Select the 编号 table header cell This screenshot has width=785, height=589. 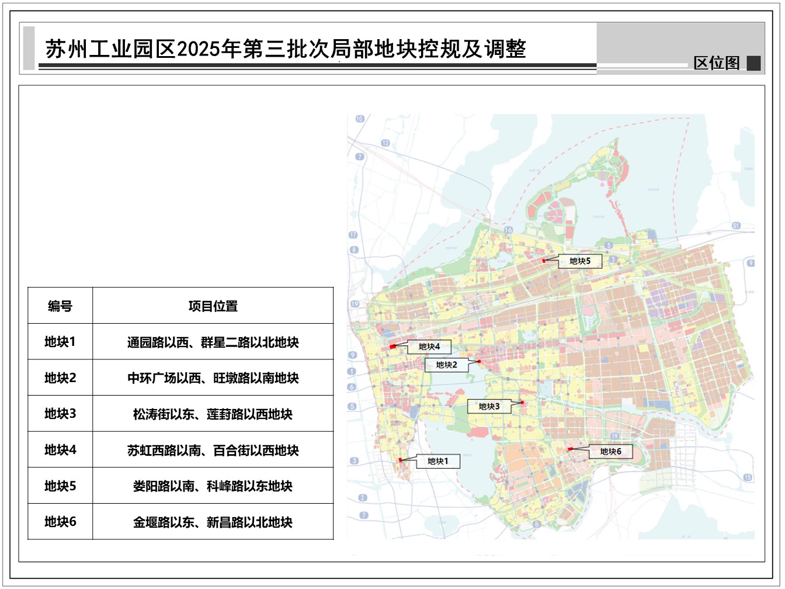(60, 306)
